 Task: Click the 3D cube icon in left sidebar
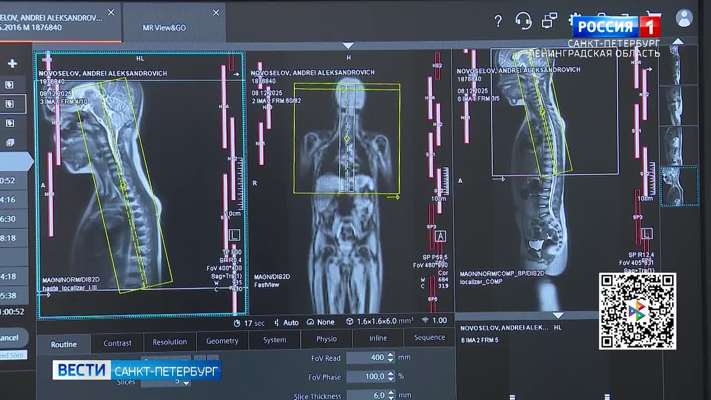[x=10, y=143]
